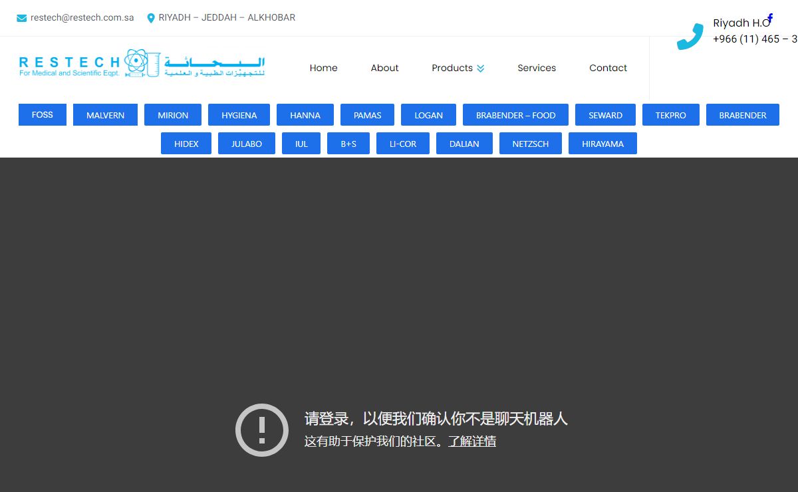
Task: Click the restech@restech.com.sa email link
Action: coord(82,18)
